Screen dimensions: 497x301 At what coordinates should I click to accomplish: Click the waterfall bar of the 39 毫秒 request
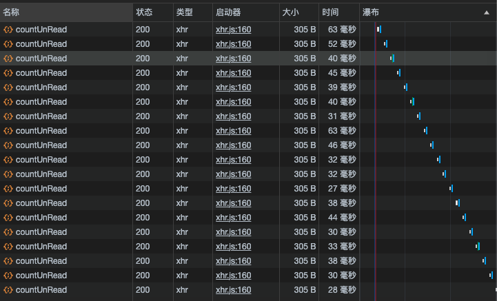point(406,87)
